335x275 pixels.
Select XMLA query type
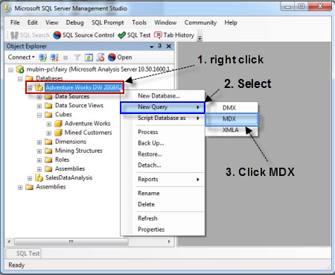coord(232,130)
